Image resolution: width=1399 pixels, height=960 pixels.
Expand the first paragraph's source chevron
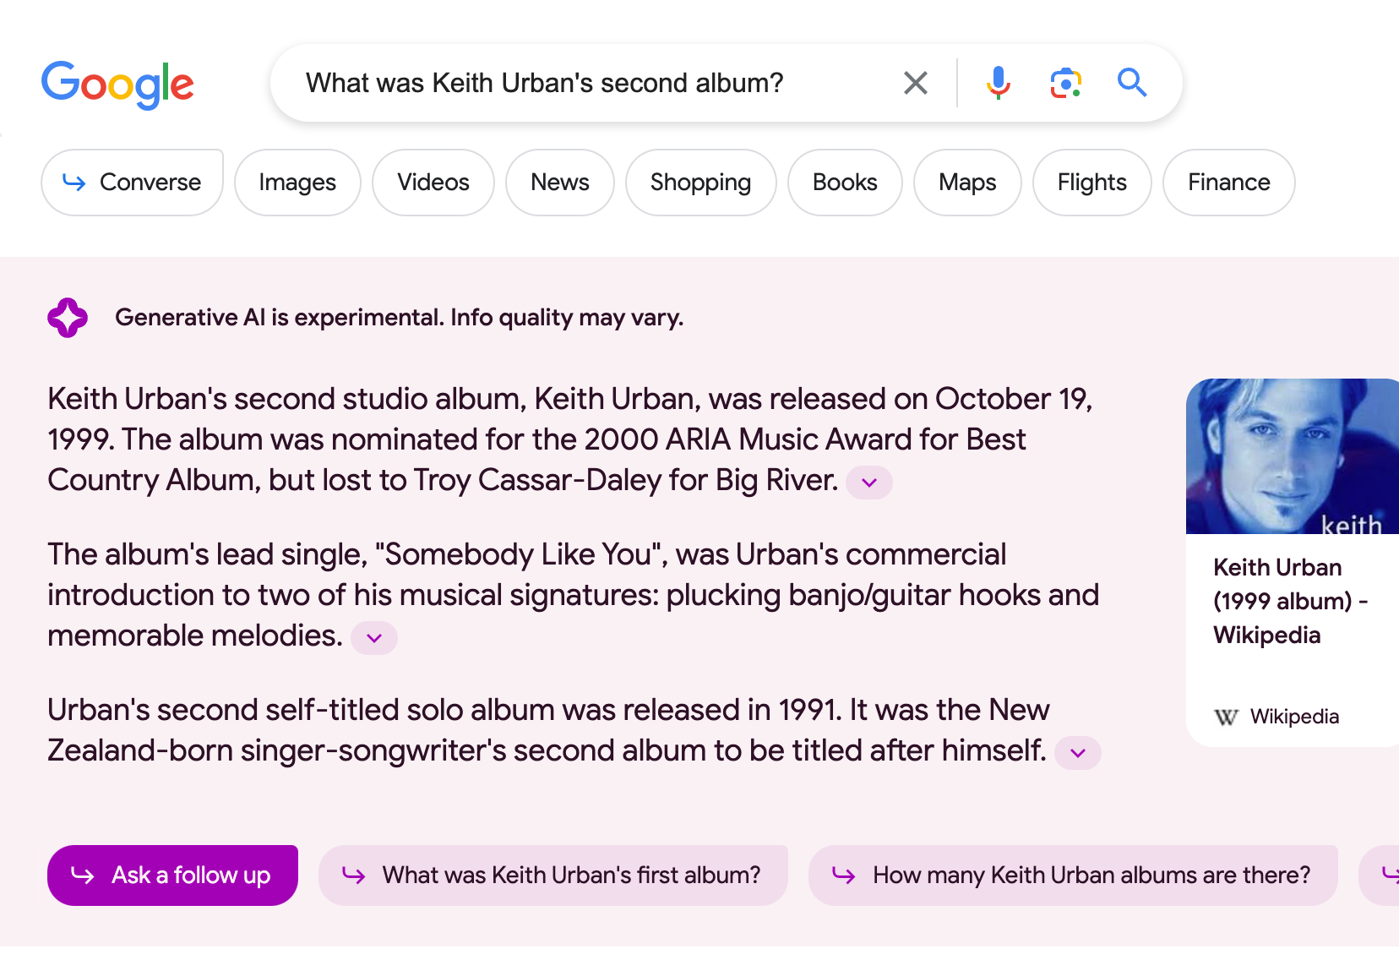coord(869,483)
